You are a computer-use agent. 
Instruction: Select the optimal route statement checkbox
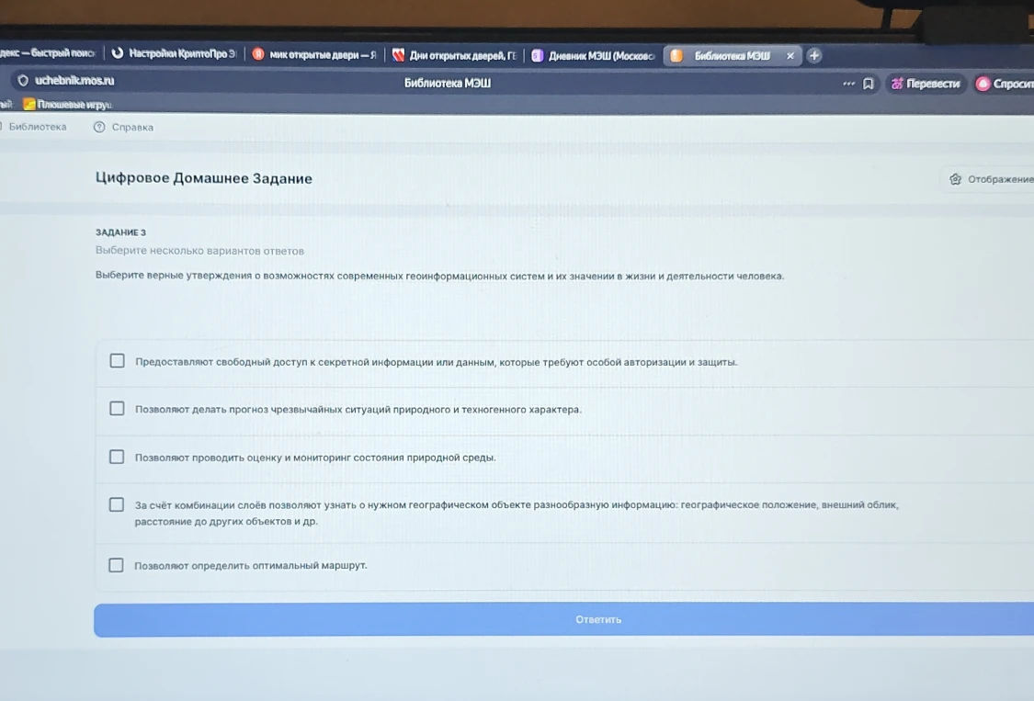[x=116, y=565]
